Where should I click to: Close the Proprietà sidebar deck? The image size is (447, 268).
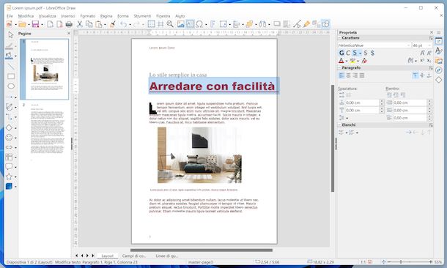point(432,32)
